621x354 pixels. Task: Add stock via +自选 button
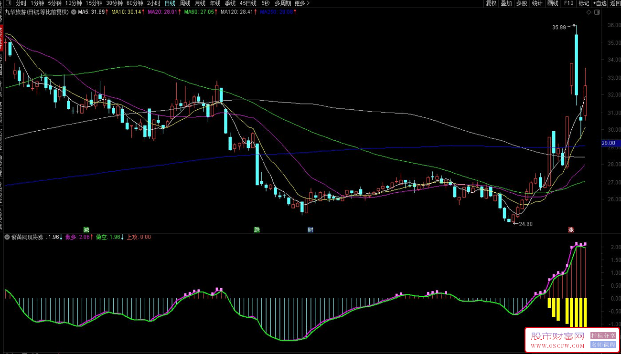(x=599, y=3)
